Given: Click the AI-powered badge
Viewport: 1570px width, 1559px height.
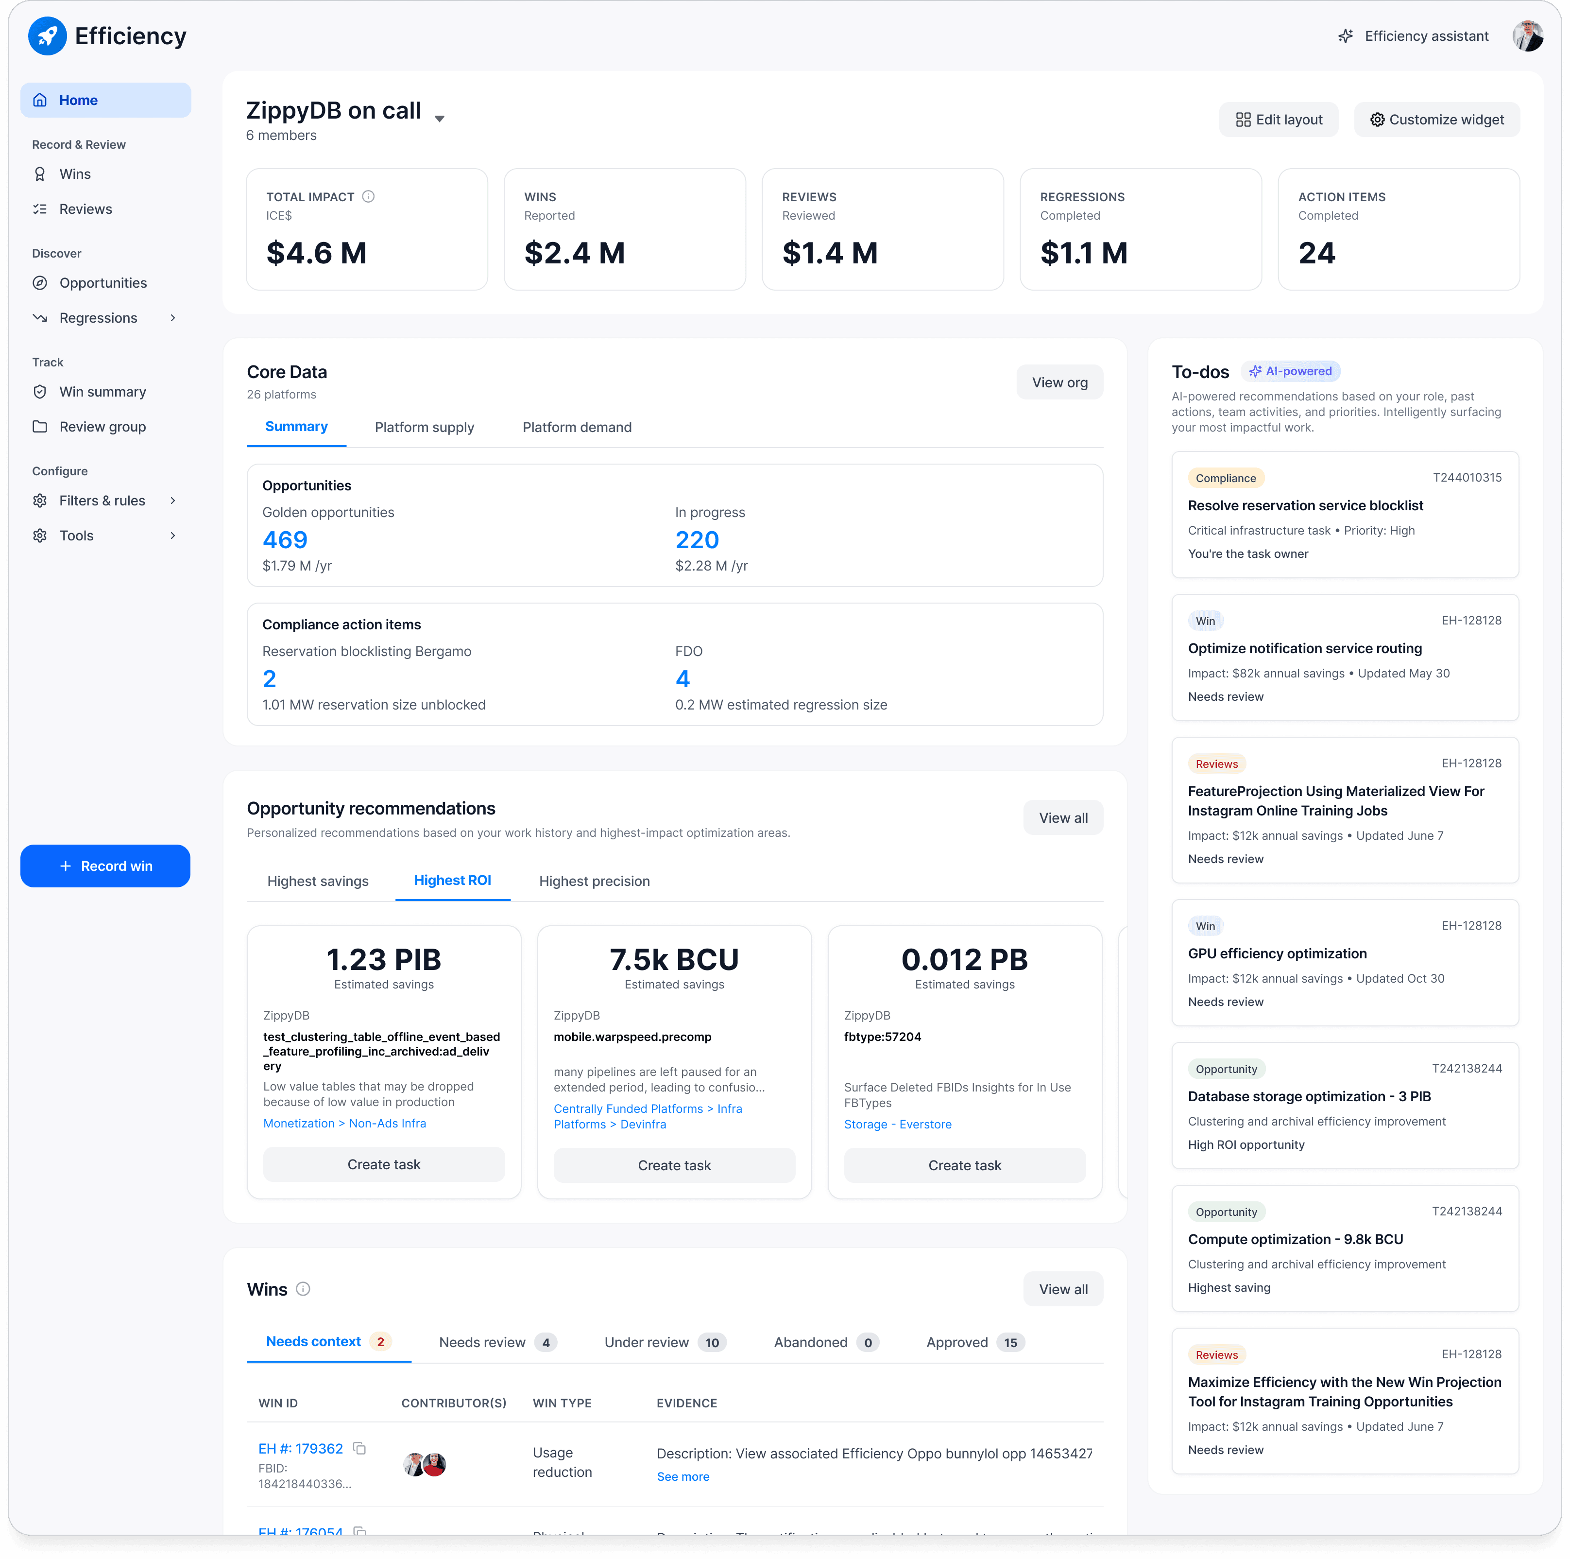Looking at the screenshot, I should 1291,371.
